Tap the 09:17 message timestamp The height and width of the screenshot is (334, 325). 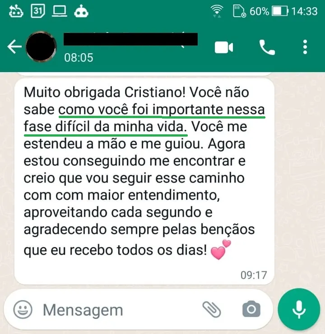254,275
